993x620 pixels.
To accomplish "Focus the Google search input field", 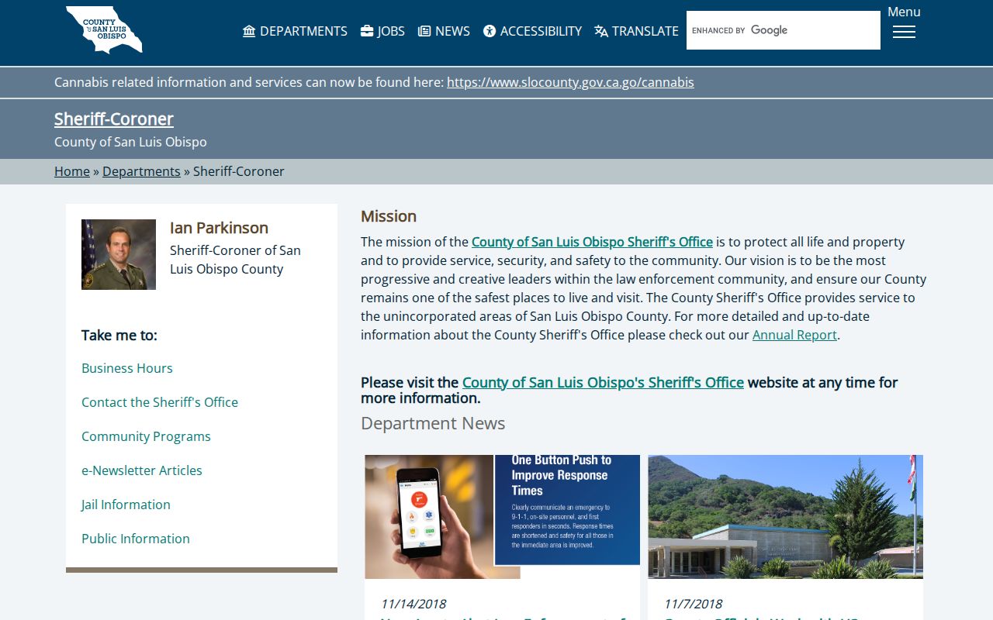I will click(x=784, y=30).
